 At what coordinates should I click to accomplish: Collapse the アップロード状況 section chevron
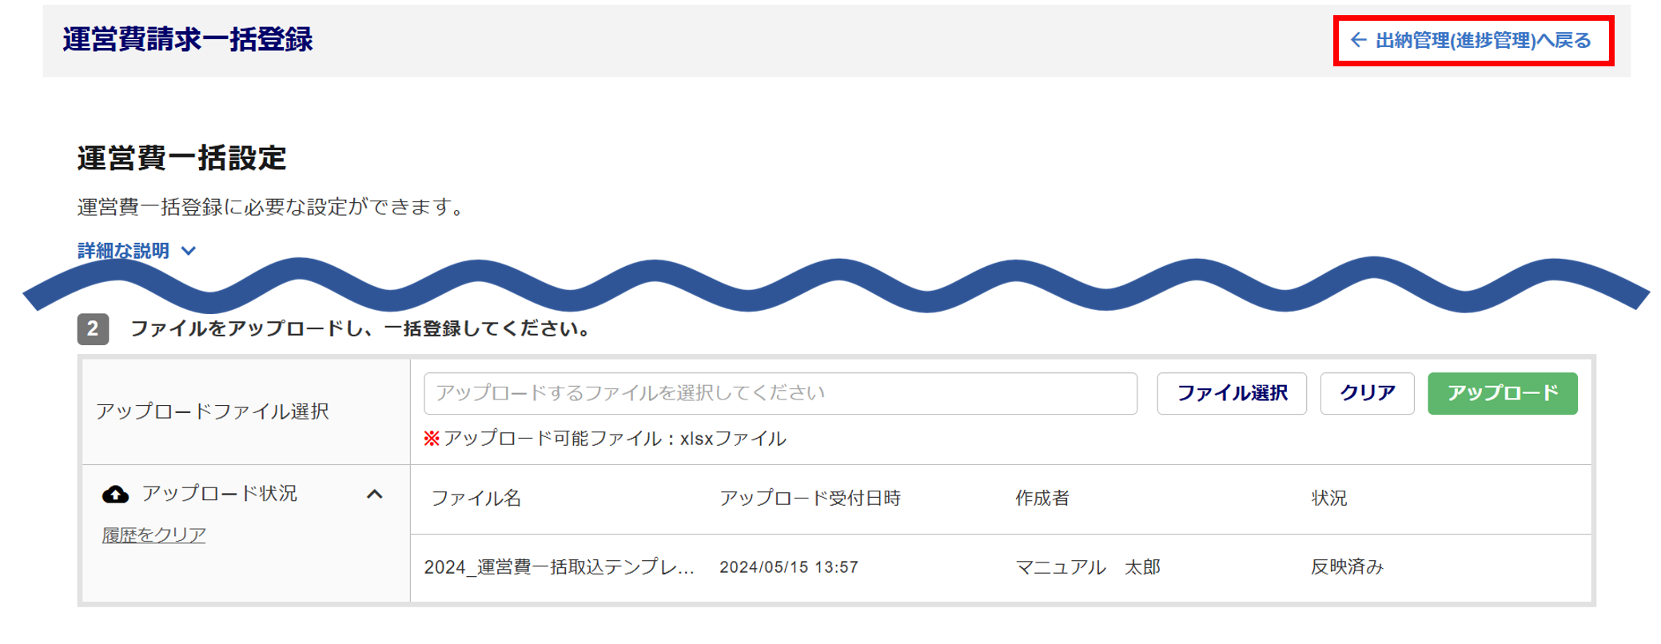pyautogui.click(x=374, y=495)
